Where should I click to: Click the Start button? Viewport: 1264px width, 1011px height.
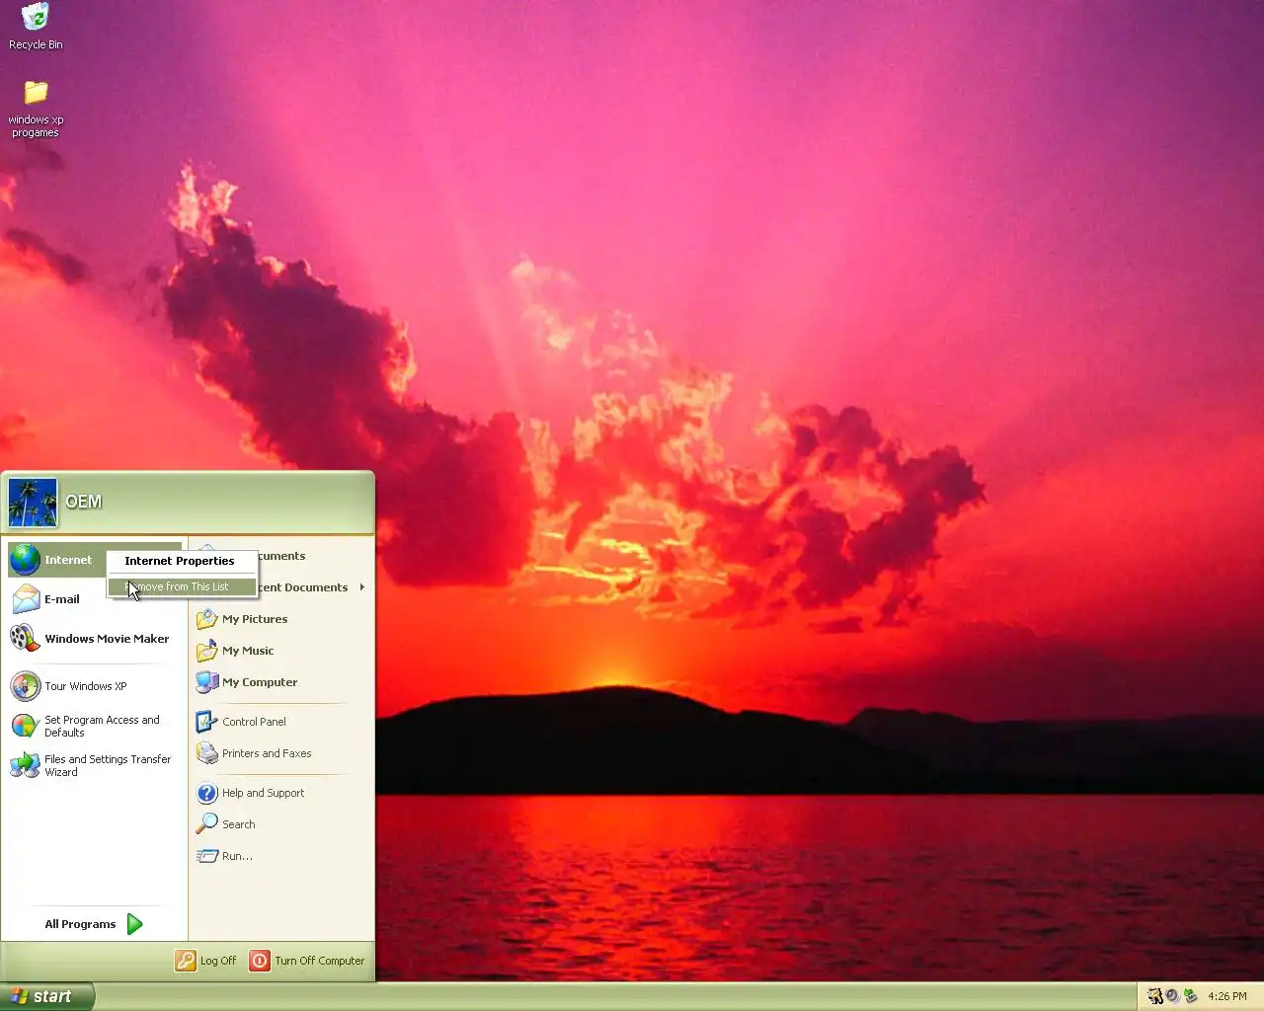(47, 997)
